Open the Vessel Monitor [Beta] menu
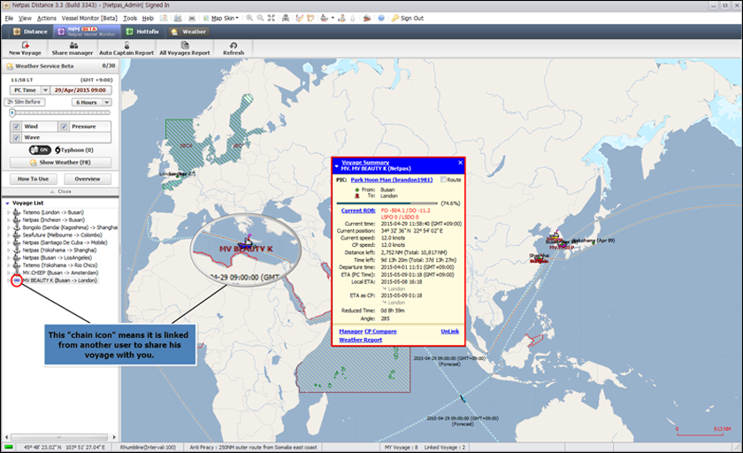Image resolution: width=743 pixels, height=453 pixels. pyautogui.click(x=89, y=18)
